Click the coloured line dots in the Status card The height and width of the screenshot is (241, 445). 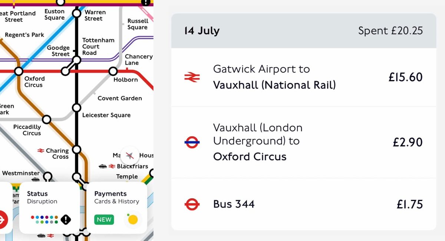(x=44, y=219)
